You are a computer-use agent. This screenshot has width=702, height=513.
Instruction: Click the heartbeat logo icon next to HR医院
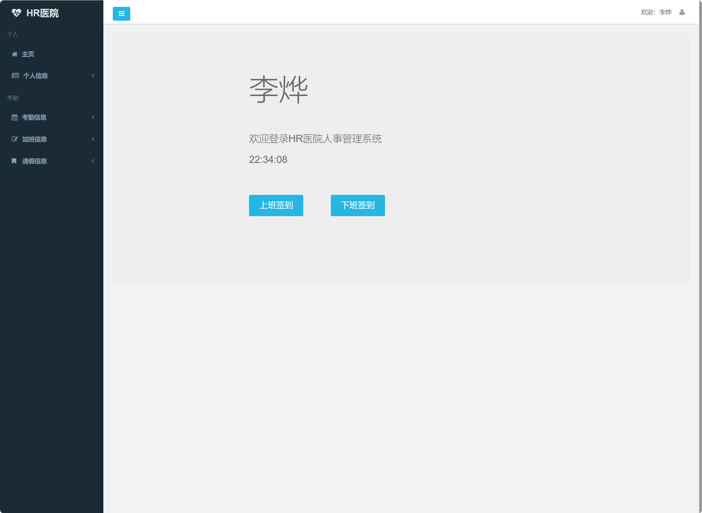coord(16,13)
